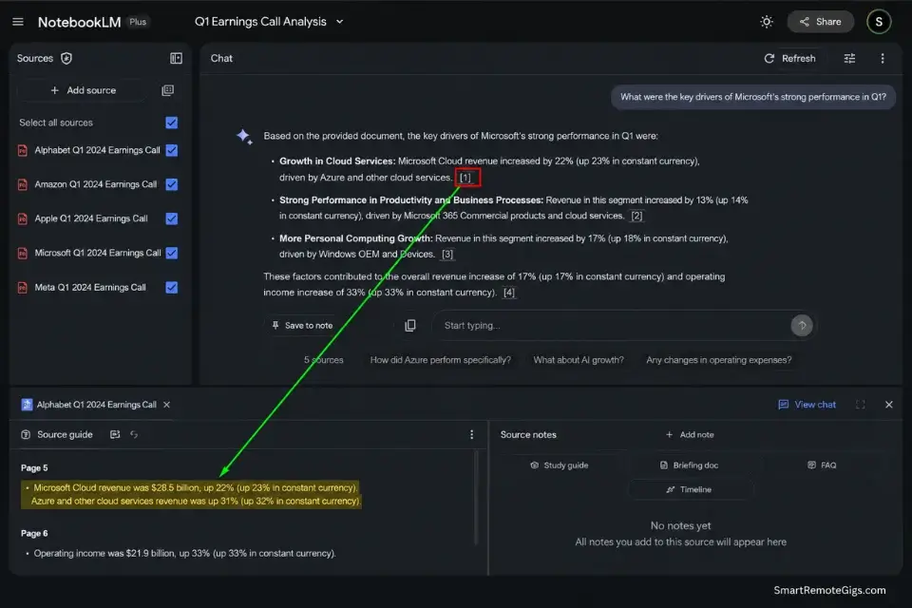Select the suggestion How did Azure perform specifically?

point(440,360)
